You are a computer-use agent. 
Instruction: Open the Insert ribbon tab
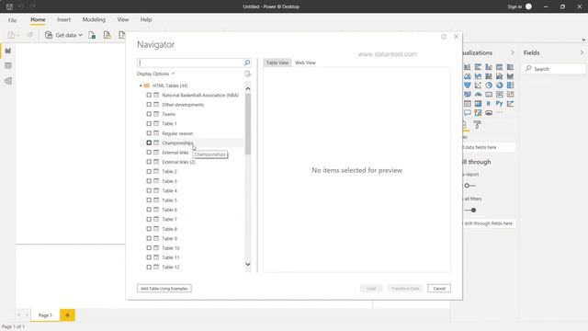(x=63, y=19)
